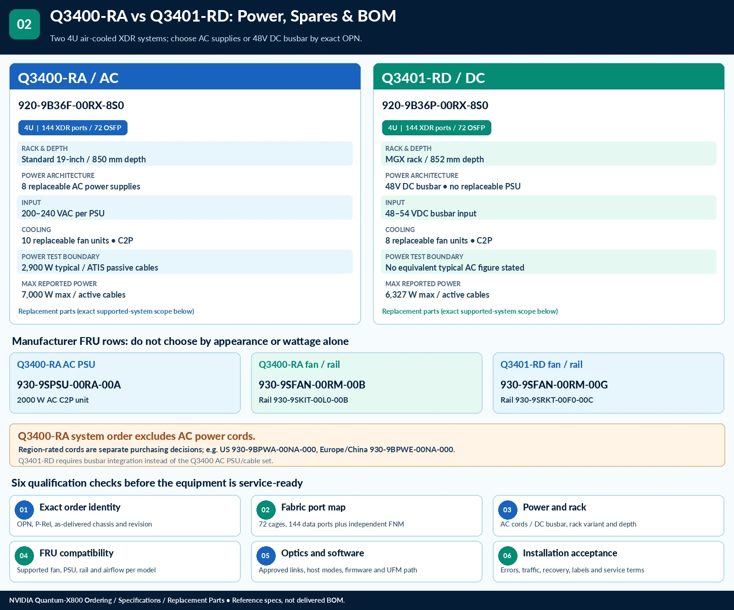734x610 pixels.
Task: Select OPN 920-9B36P-00RX-8S0
Action: [x=435, y=105]
